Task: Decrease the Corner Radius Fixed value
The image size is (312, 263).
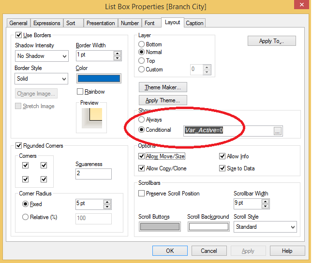Action: pyautogui.click(x=107, y=207)
